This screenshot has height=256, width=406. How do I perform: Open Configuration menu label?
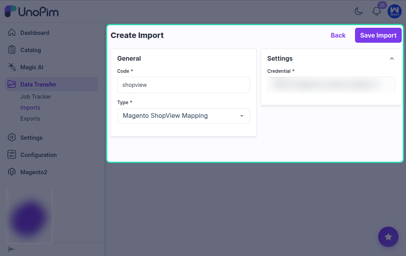[x=38, y=155]
